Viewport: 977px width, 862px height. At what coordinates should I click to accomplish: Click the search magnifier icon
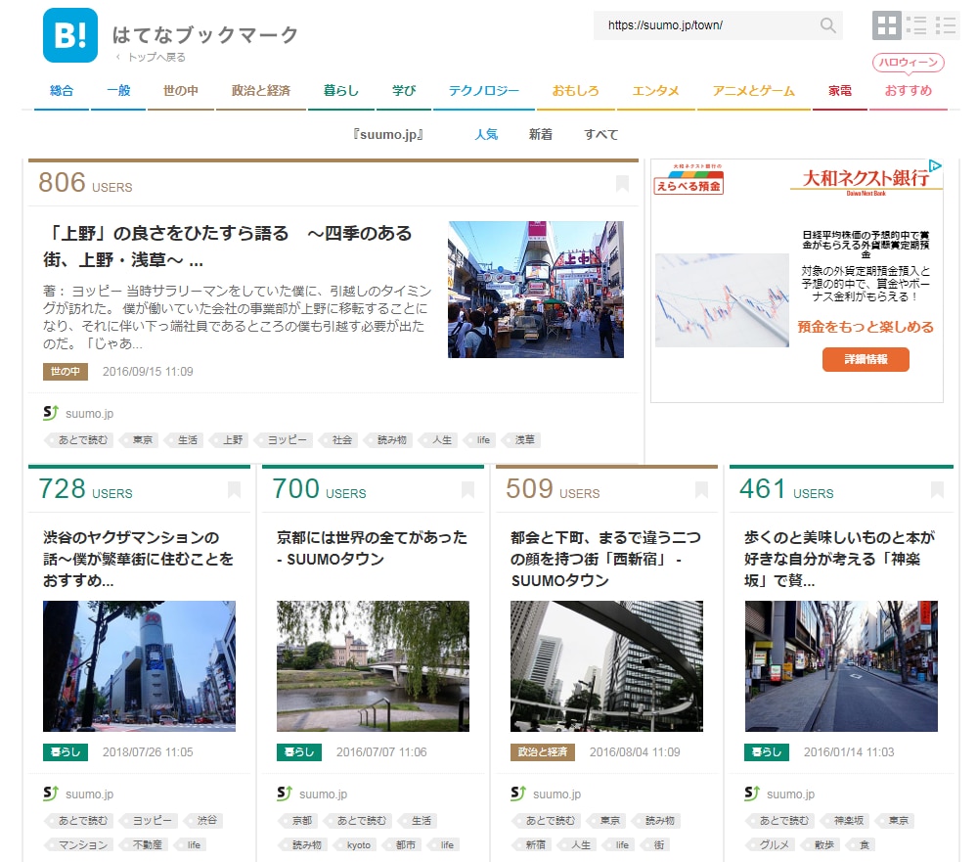pos(827,25)
